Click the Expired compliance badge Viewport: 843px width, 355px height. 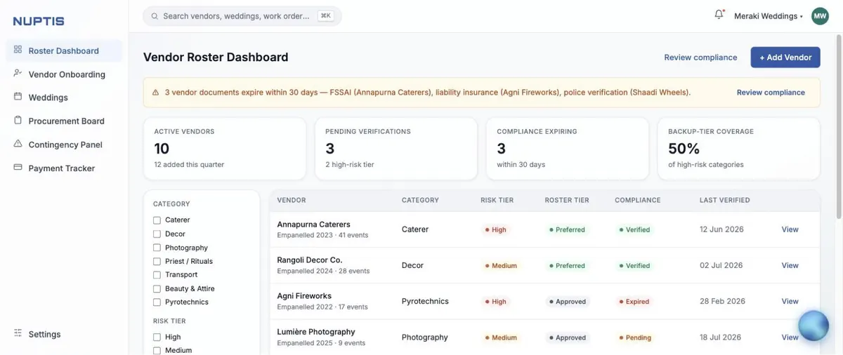634,302
